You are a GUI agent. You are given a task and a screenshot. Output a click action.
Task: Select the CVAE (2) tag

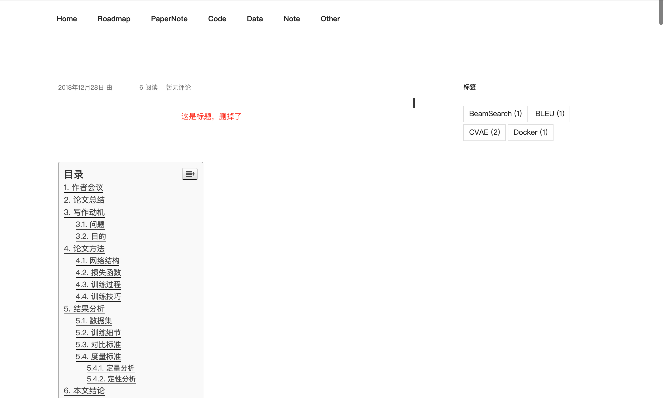coord(484,132)
